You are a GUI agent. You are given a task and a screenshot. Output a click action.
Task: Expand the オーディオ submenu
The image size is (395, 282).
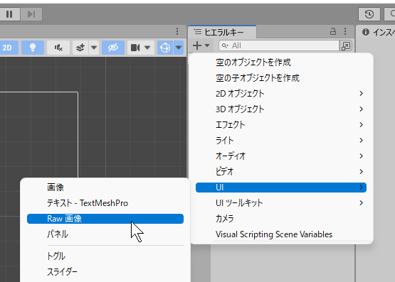tap(281, 156)
